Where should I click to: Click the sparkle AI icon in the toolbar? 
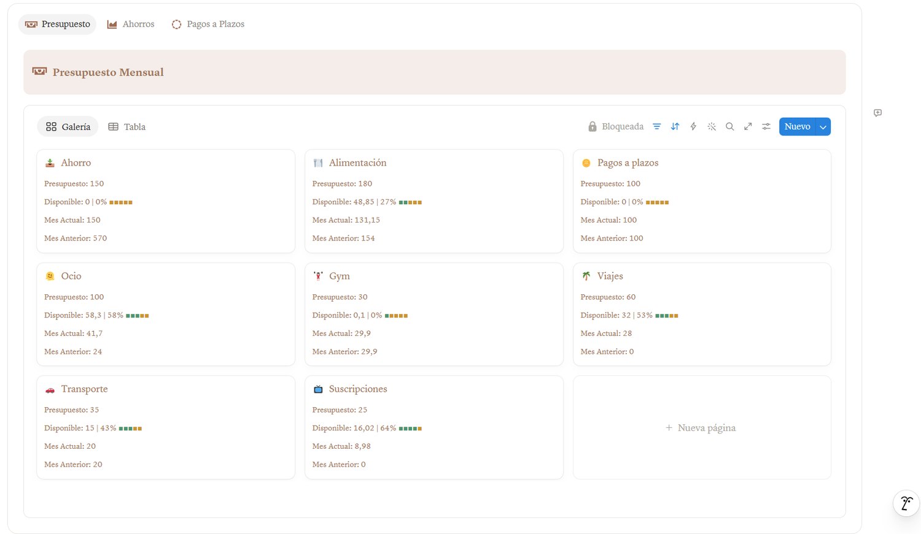pos(712,127)
